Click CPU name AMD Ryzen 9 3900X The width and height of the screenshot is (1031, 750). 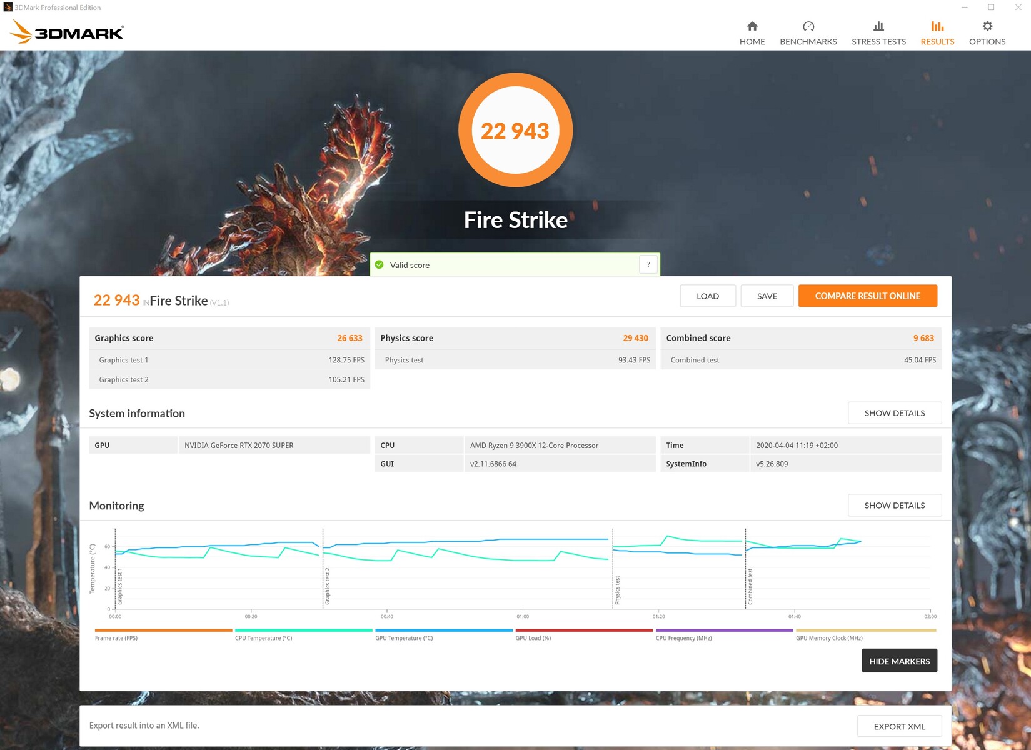tap(534, 446)
